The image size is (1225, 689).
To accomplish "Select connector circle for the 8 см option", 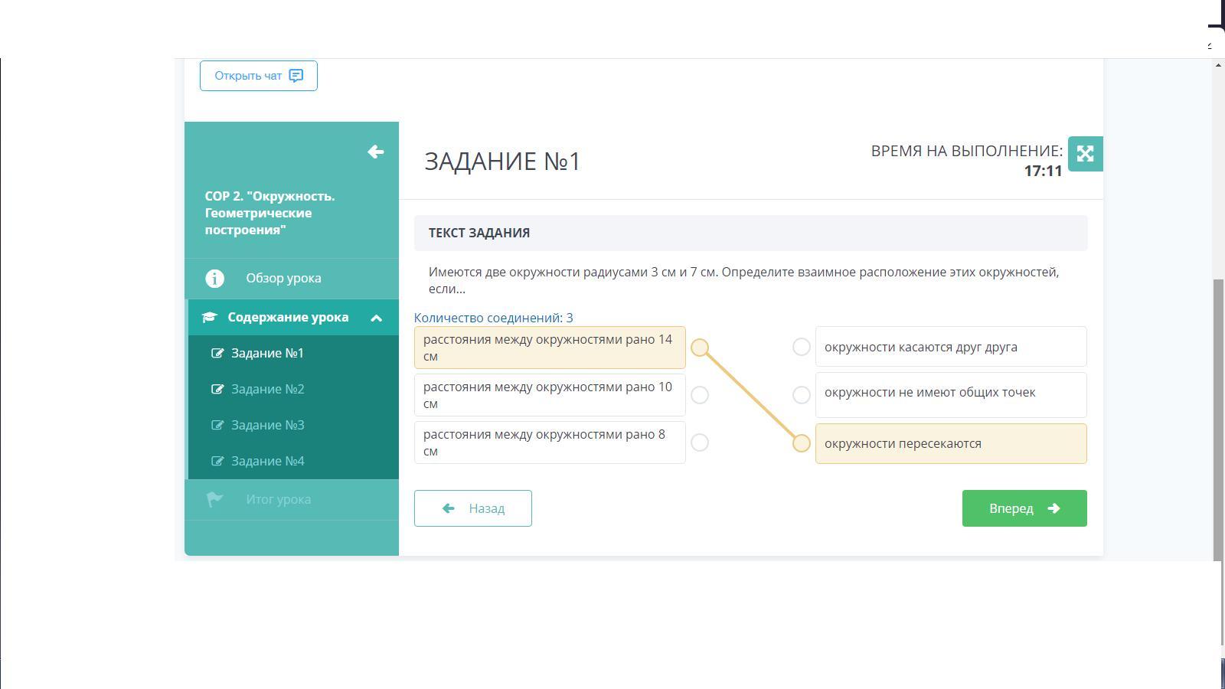I will [x=700, y=442].
